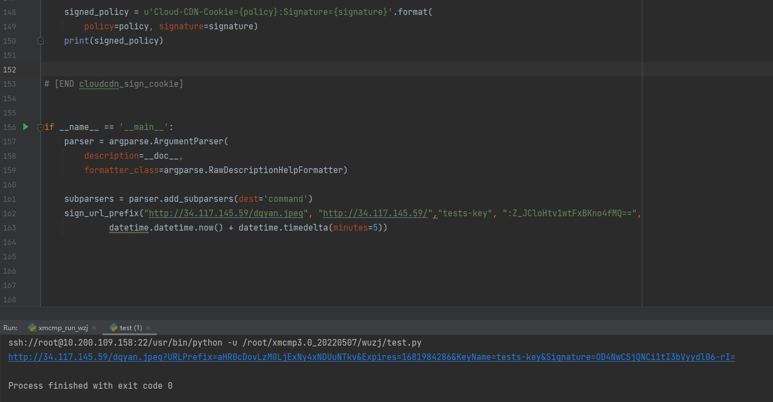Viewport: 773px width, 402px height.
Task: Click the "Run:" tool window label
Action: point(11,328)
